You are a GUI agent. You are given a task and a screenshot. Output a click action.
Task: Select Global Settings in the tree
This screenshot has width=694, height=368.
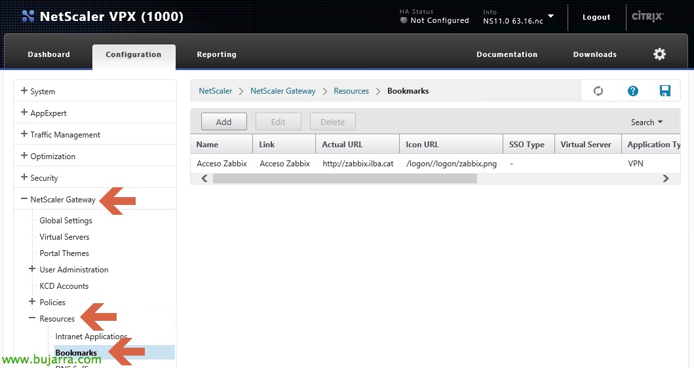pos(66,220)
